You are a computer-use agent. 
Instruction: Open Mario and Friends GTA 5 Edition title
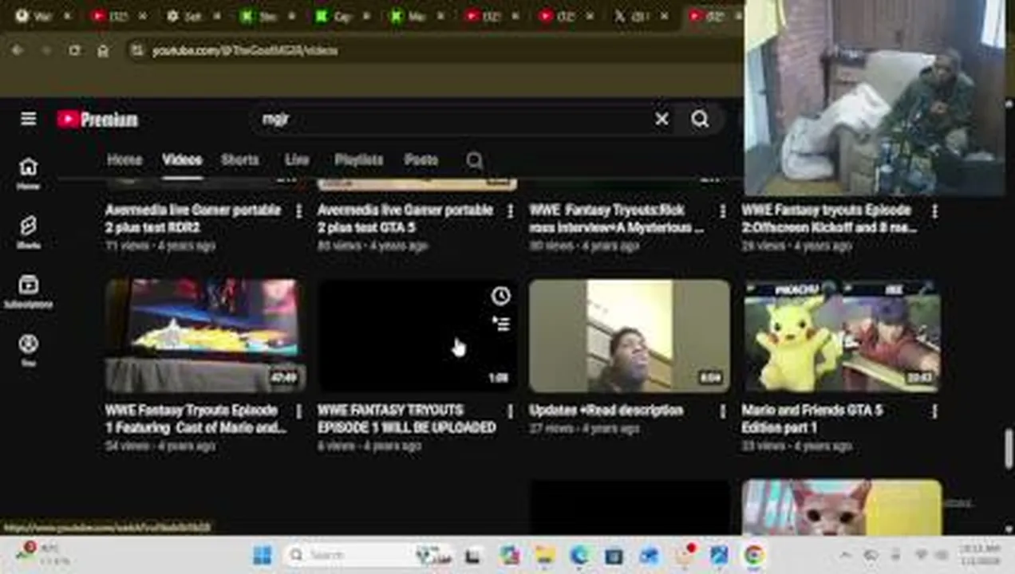[812, 419]
